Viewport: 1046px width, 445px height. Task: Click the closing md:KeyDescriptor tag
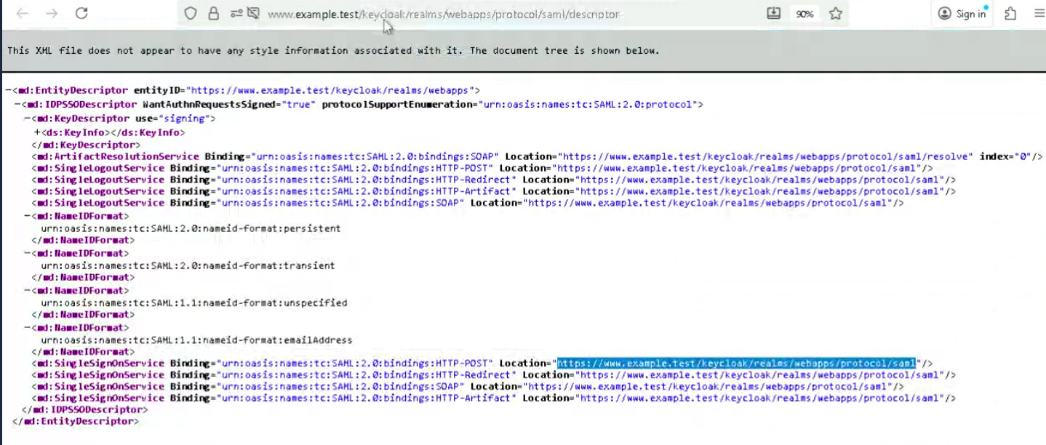[x=86, y=145]
